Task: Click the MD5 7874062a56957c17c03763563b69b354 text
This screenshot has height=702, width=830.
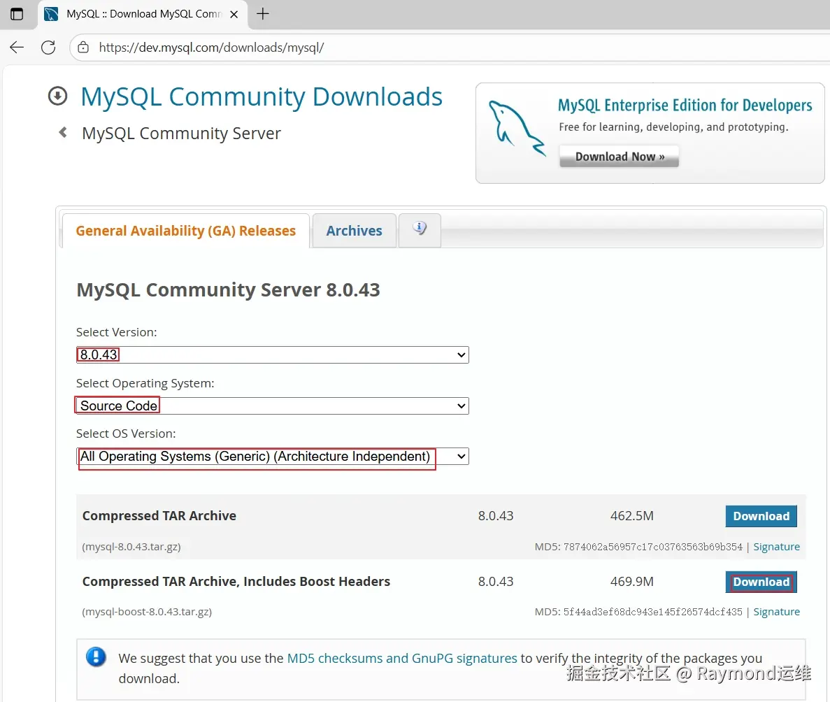Action: coord(638,547)
